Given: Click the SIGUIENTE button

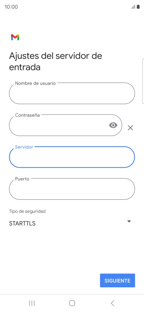Looking at the screenshot, I should pyautogui.click(x=117, y=281).
